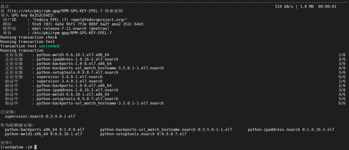Click the "Running transaction check" line

[x=29, y=37]
